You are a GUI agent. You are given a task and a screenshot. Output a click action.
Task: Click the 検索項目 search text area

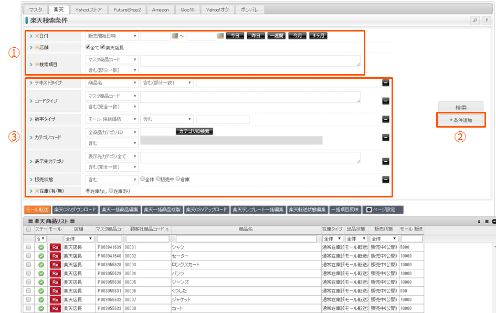(250, 61)
